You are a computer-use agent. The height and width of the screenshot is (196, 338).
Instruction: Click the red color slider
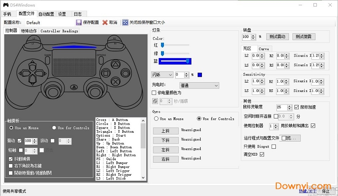click(175, 45)
